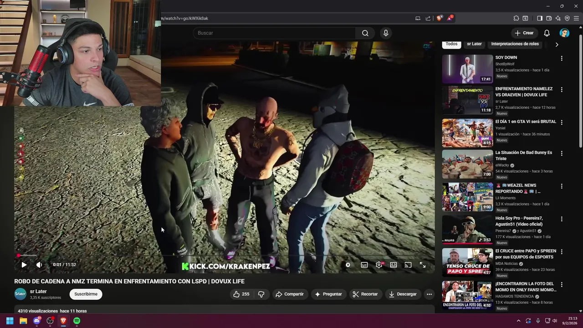
Task: Open File Explorer from the taskbar
Action: pyautogui.click(x=23, y=321)
